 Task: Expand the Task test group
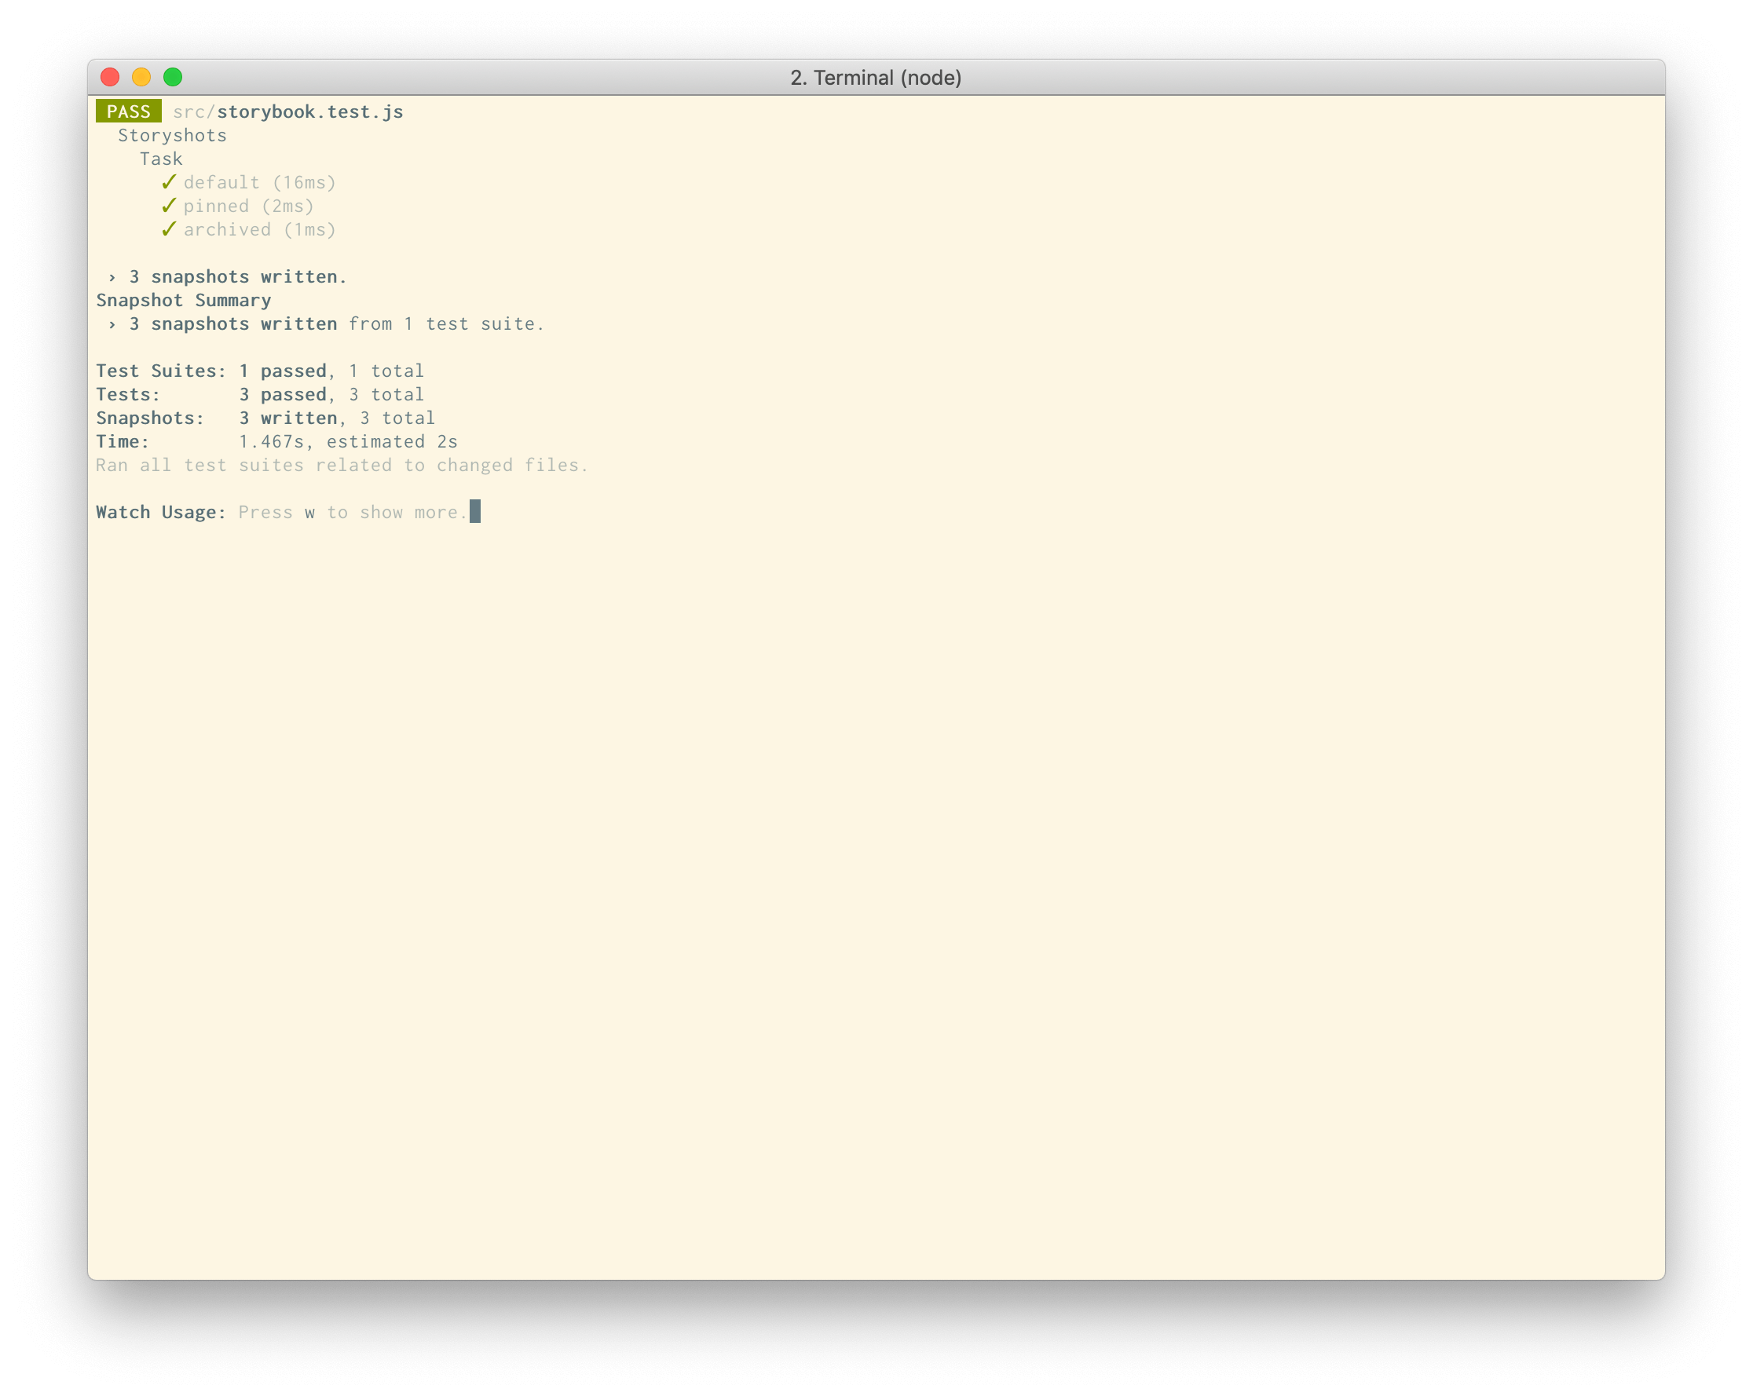tap(161, 159)
